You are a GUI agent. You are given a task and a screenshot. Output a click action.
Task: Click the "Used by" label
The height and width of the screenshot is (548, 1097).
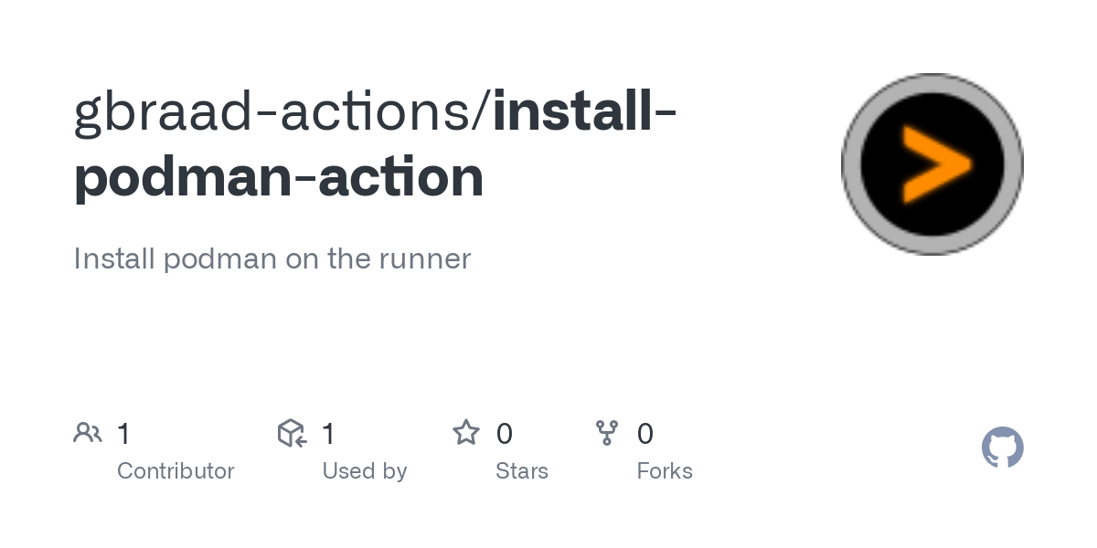(364, 471)
